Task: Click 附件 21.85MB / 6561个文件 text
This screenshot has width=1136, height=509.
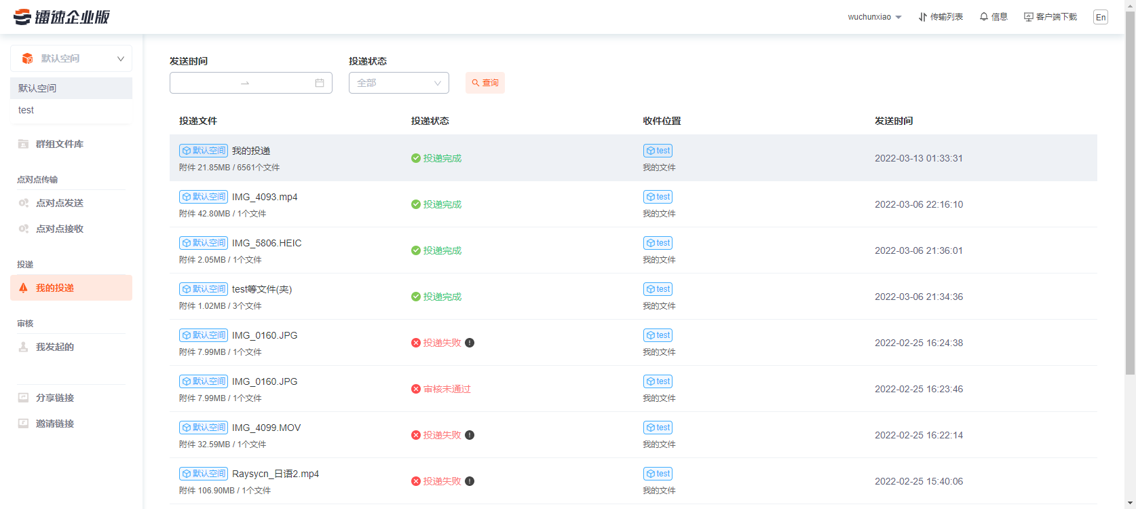Action: tap(229, 168)
